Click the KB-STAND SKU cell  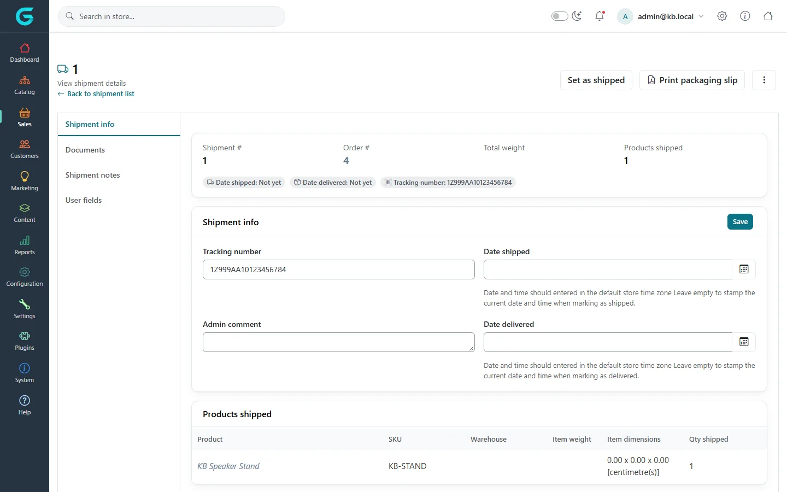(x=408, y=466)
